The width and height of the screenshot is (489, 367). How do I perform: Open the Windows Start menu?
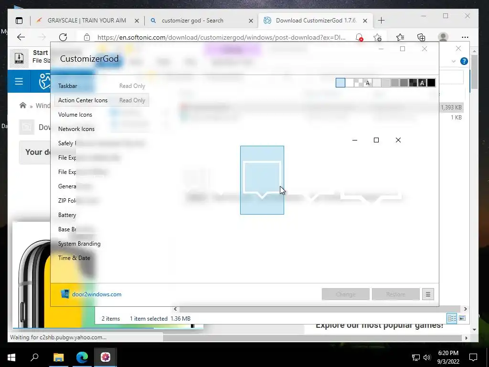11,357
